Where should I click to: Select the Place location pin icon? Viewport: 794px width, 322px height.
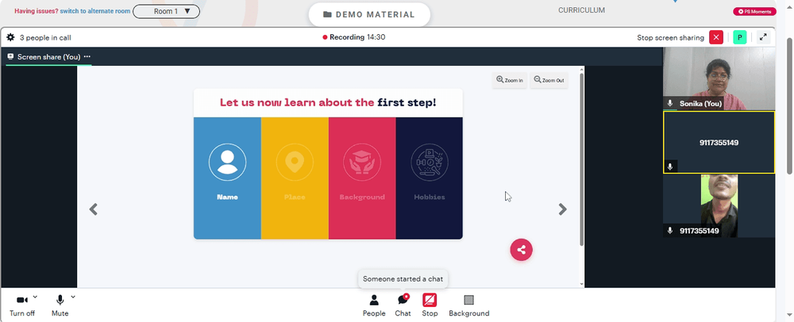(295, 163)
